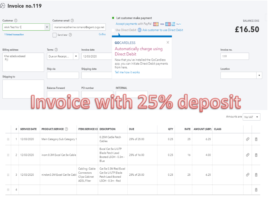Click the Cc/Bcc link
The image size is (271, 203).
pos(102,34)
